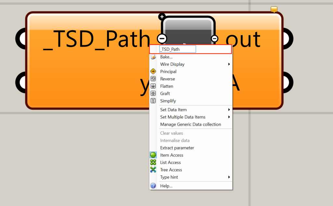Extract parameter from the component

177,148
